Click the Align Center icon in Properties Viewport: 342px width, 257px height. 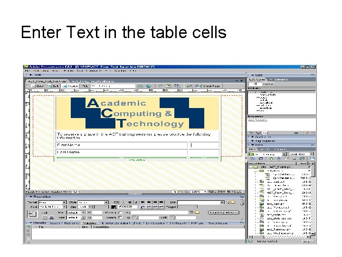coord(149,202)
